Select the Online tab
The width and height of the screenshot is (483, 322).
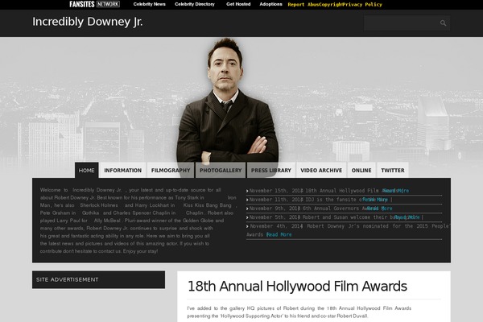(361, 170)
